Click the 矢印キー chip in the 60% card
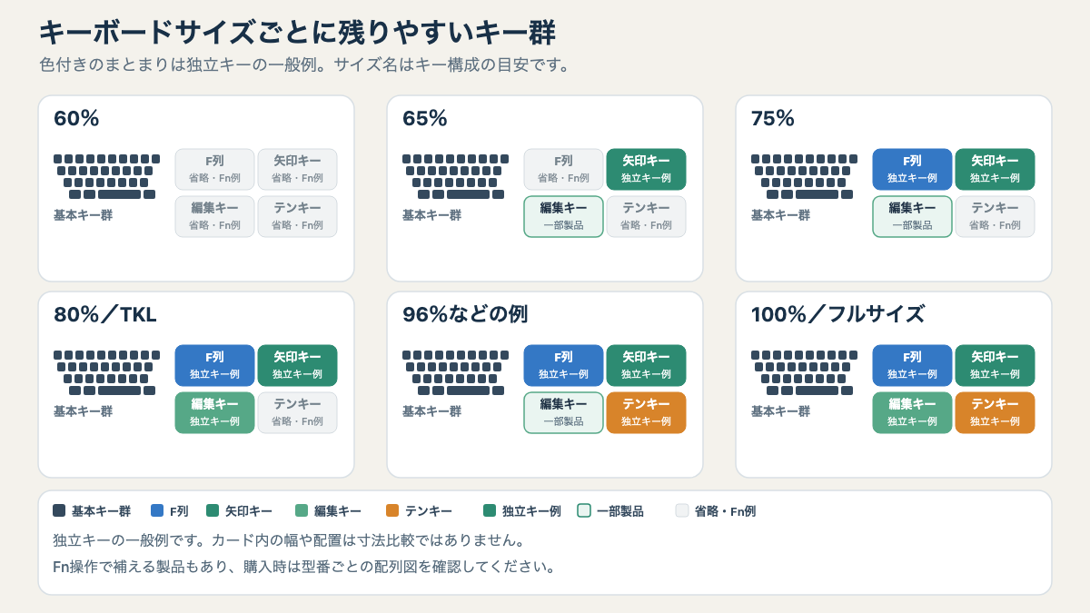 point(297,169)
